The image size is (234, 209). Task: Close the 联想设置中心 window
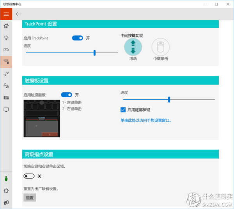tap(228, 4)
